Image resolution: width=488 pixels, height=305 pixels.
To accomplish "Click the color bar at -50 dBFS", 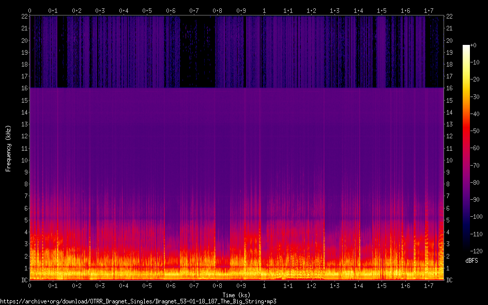I will point(466,131).
